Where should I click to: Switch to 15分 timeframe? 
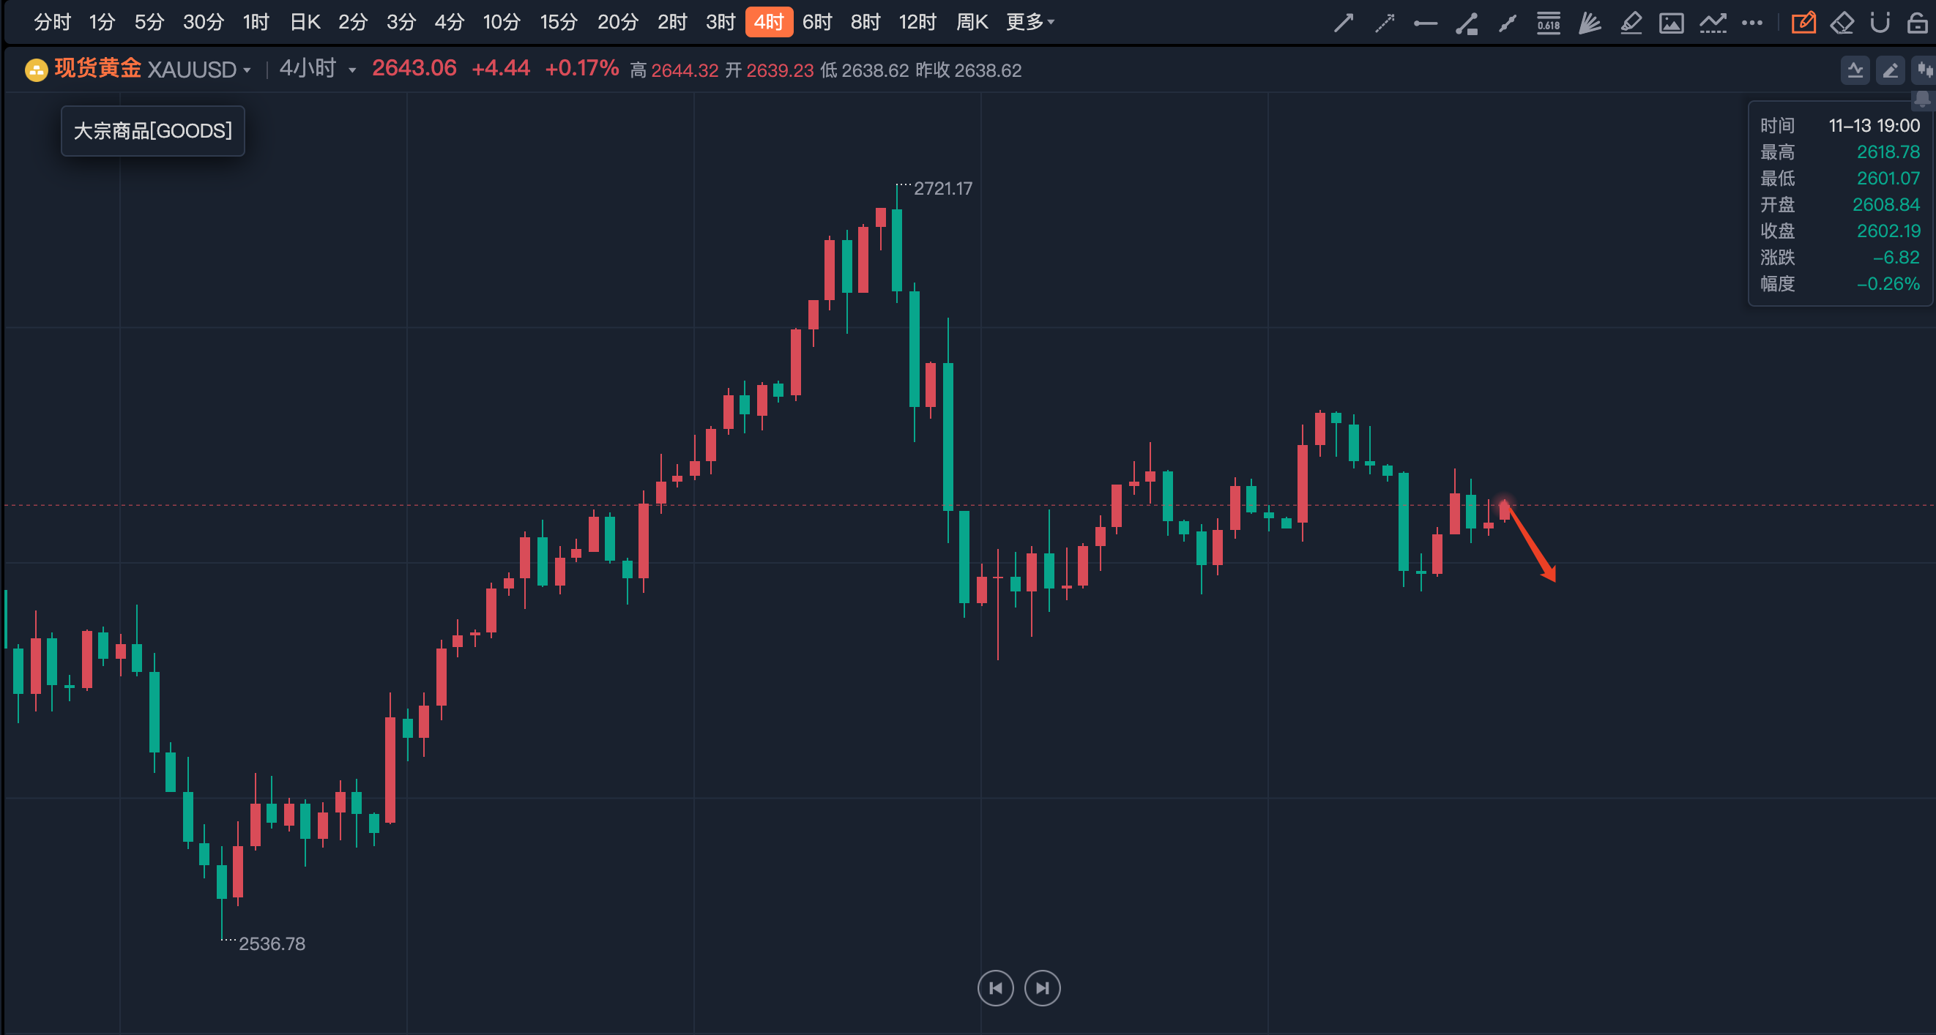(559, 23)
